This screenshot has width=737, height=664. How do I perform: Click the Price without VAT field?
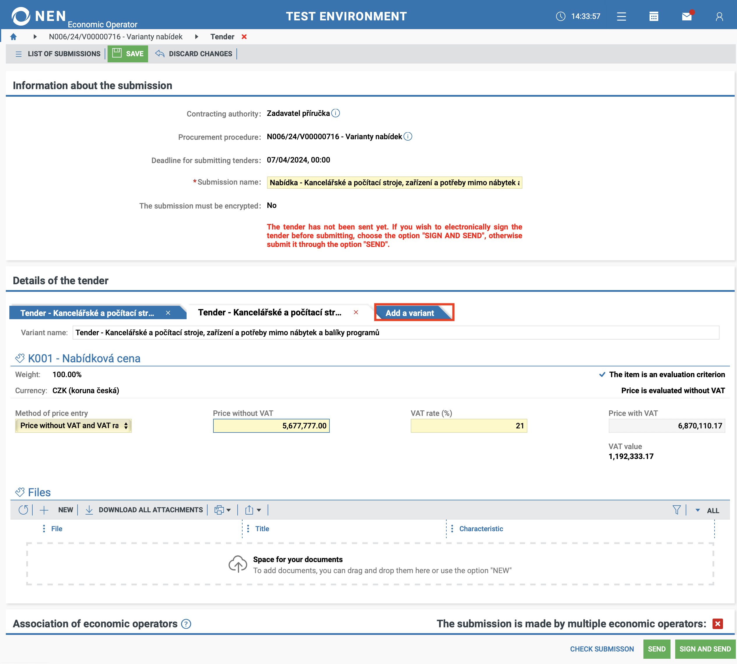tap(271, 426)
